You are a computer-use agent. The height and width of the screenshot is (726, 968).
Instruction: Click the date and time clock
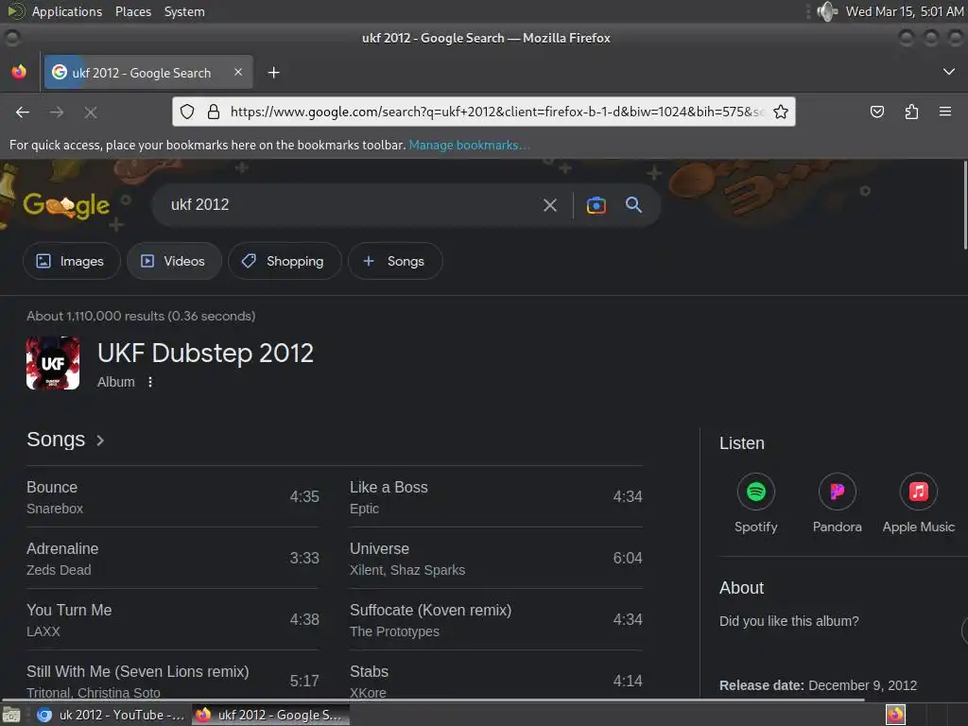point(904,11)
